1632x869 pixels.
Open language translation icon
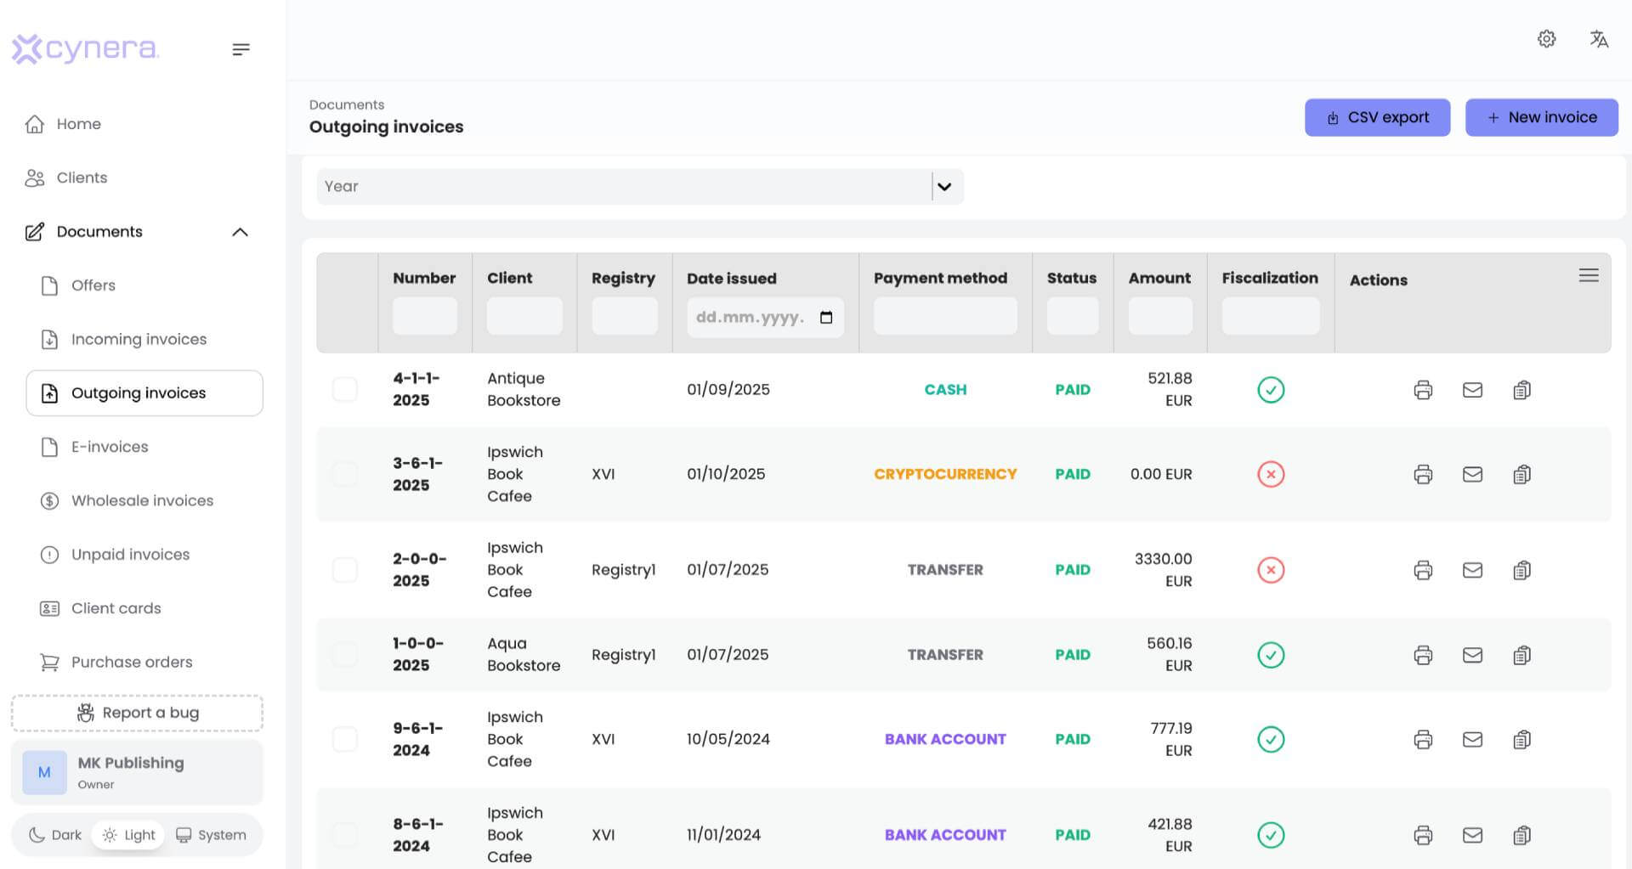(x=1599, y=39)
